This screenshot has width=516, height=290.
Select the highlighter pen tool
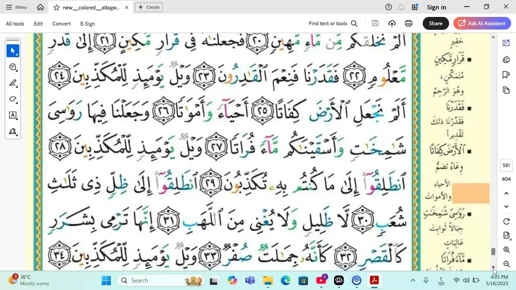point(13,83)
